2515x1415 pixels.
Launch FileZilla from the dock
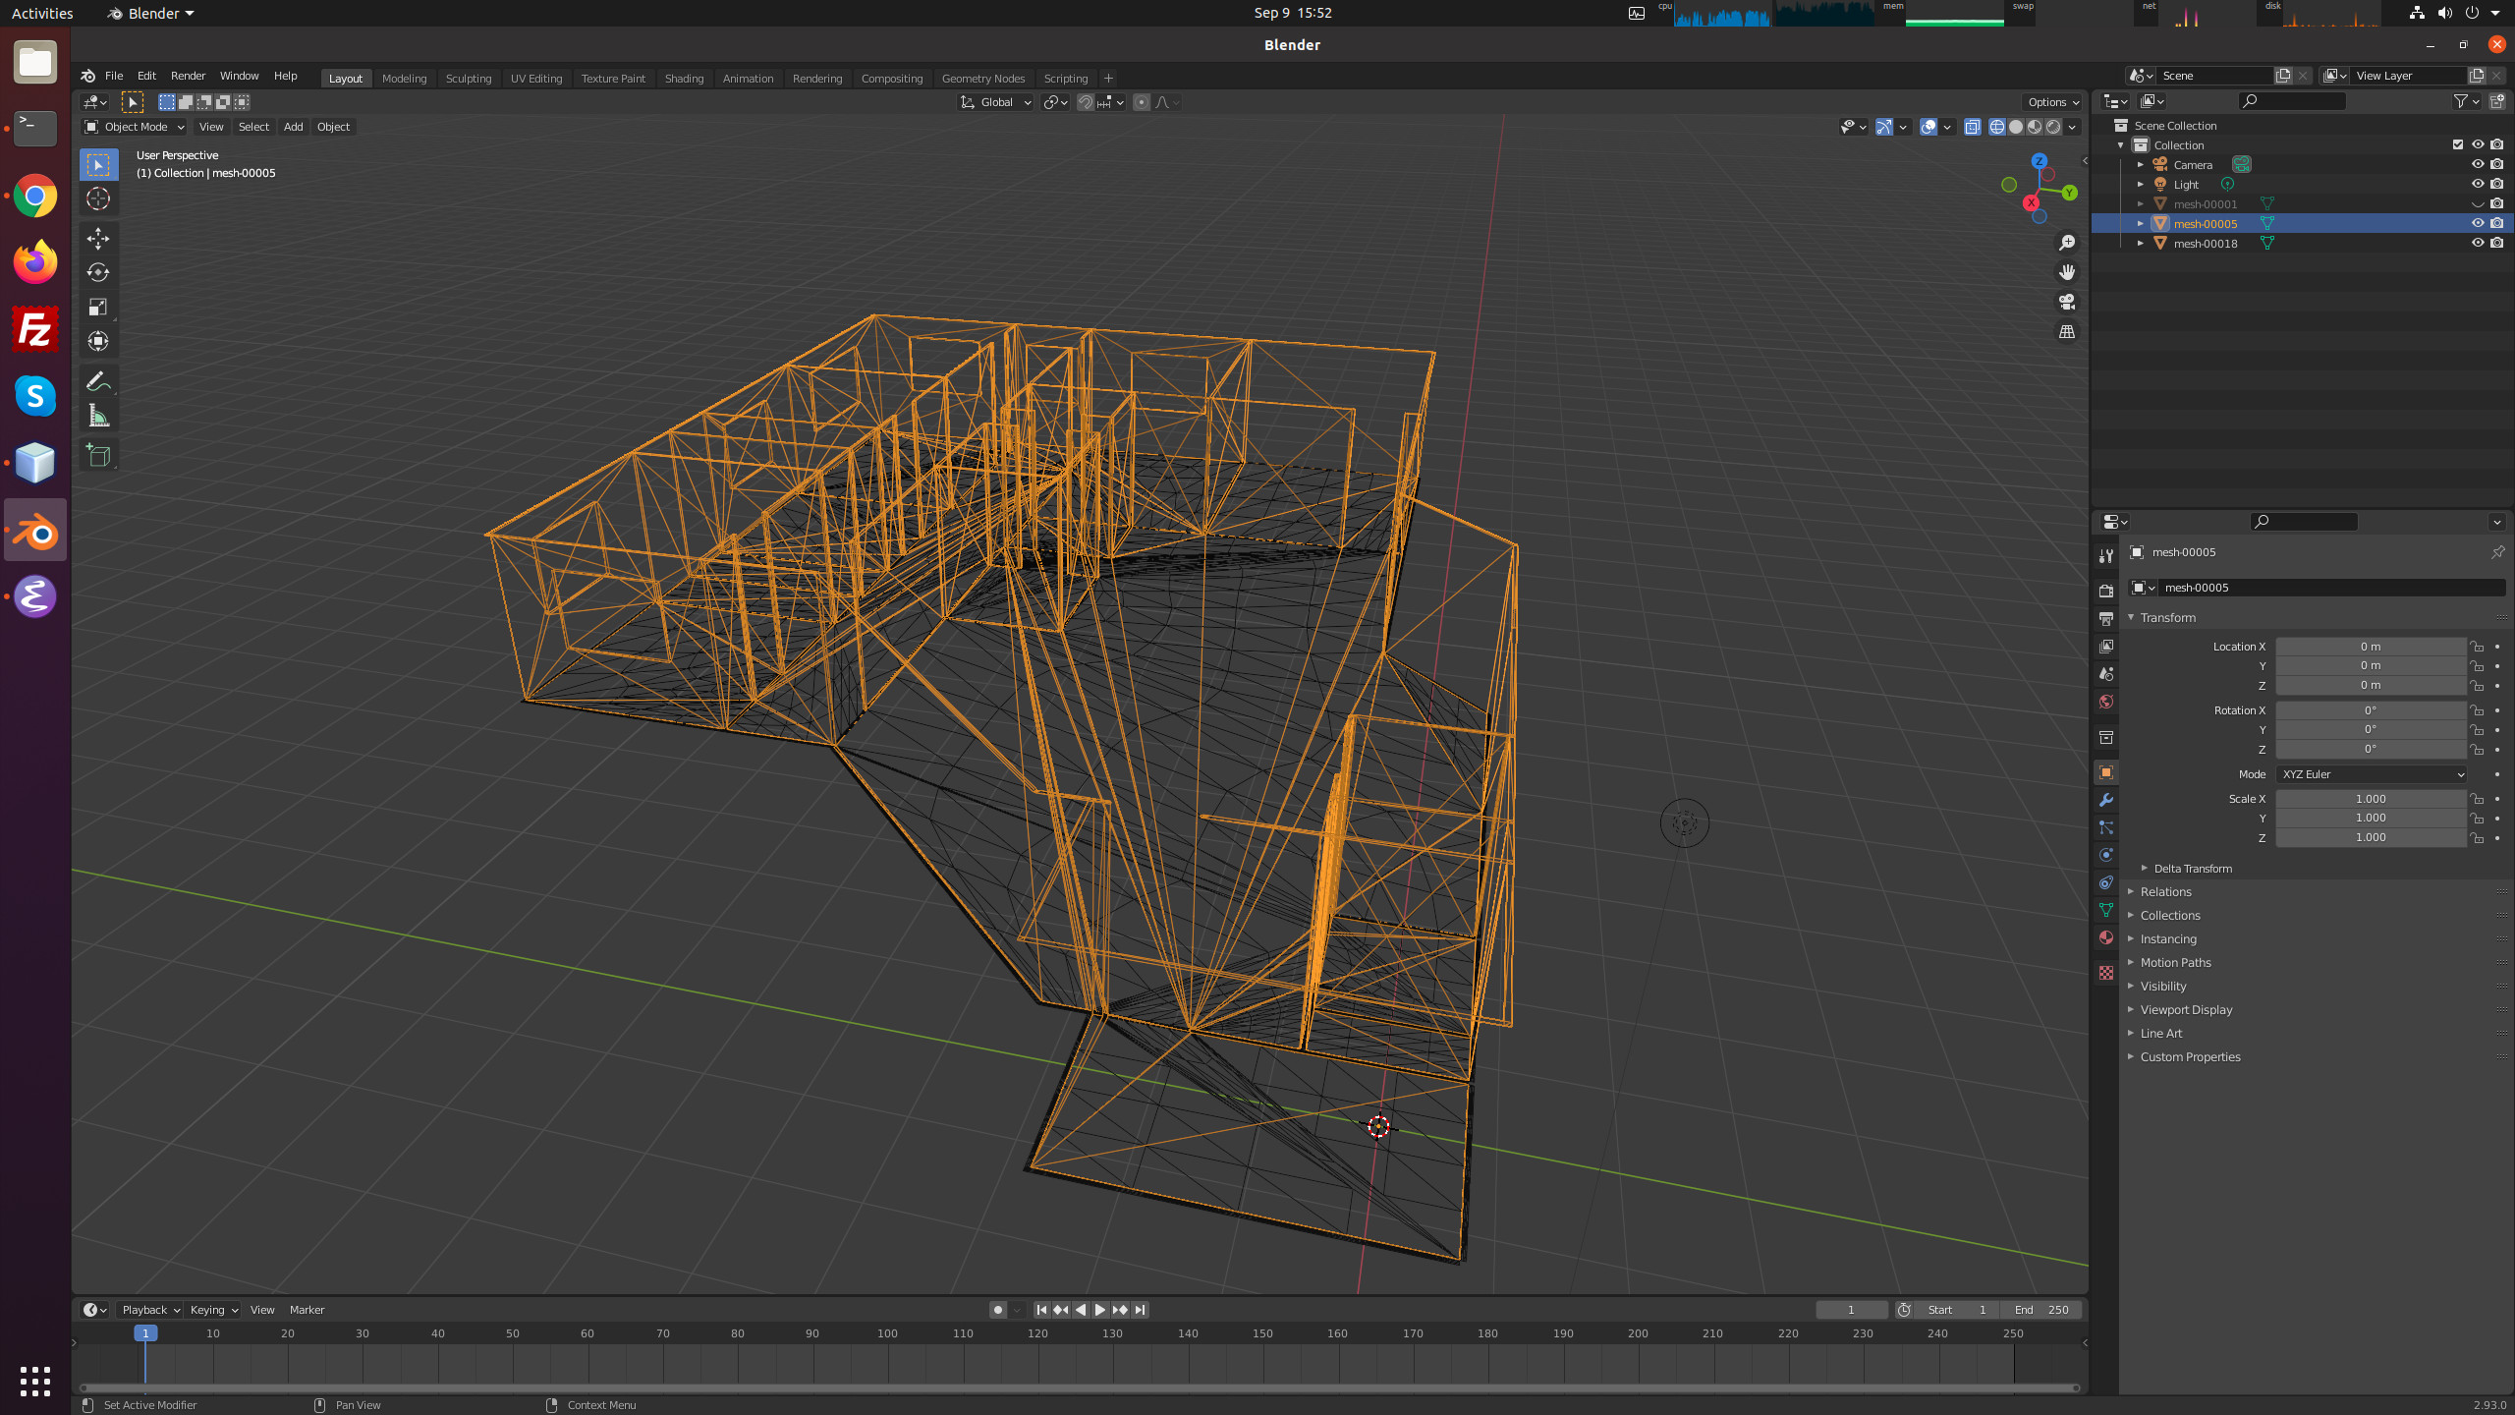point(35,329)
